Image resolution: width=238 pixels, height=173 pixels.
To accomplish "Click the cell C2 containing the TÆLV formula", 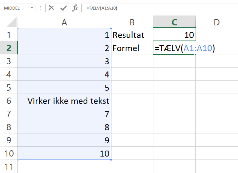I will (174, 48).
